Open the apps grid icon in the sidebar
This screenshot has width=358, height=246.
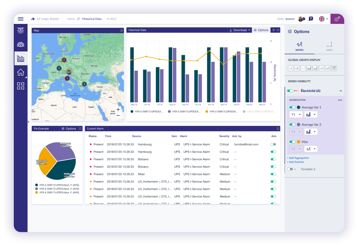pyautogui.click(x=21, y=86)
